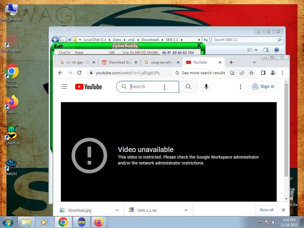Image resolution: width=304 pixels, height=228 pixels.
Task: Click the network tray icon
Action: (x=259, y=222)
